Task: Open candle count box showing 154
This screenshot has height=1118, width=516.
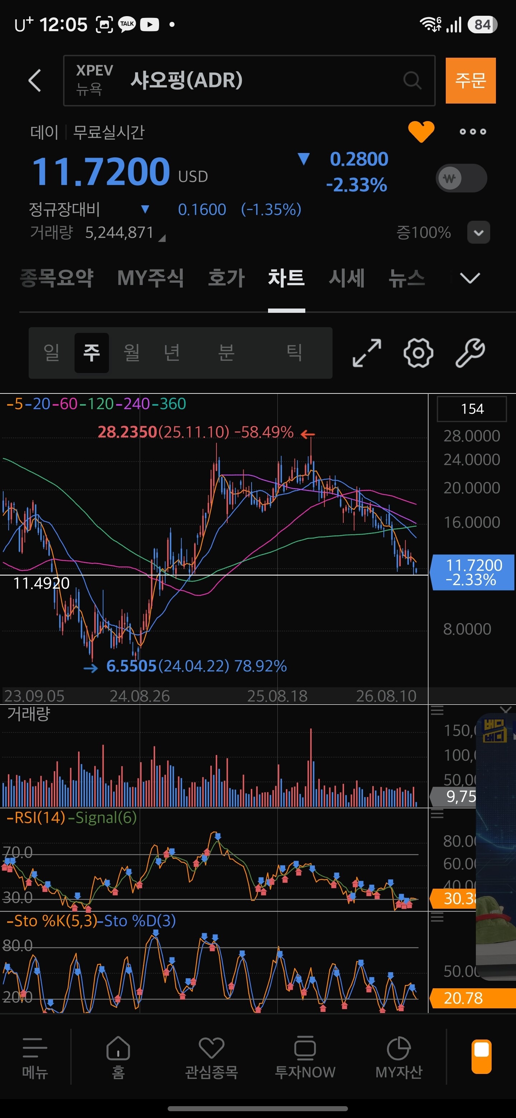Action: tap(472, 408)
